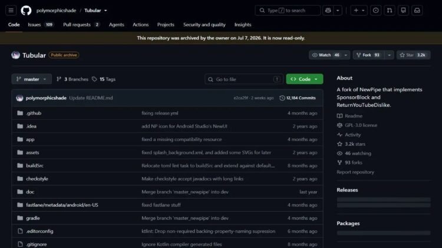Click the Report repository link

pyautogui.click(x=355, y=172)
